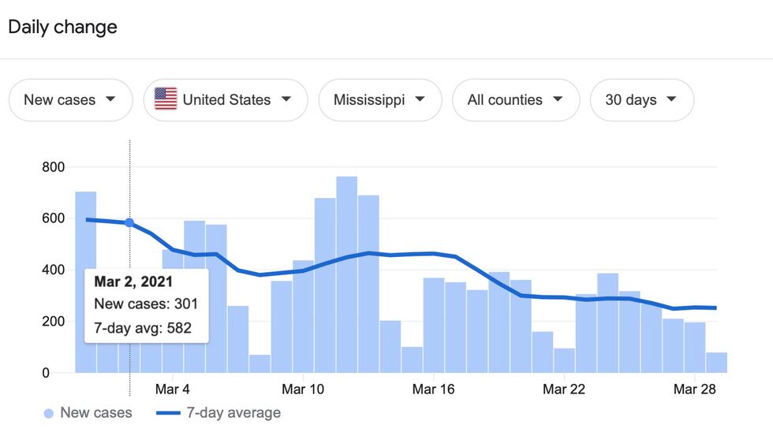773x436 pixels.
Task: Click the 7-day average legend line
Action: point(168,413)
